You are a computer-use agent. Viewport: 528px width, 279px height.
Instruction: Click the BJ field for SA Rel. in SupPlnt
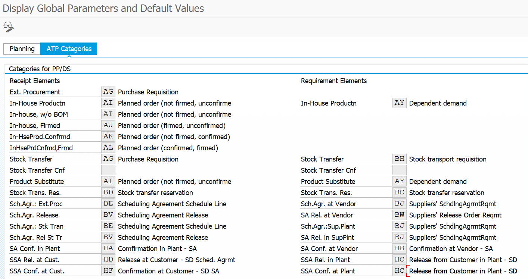point(400,237)
